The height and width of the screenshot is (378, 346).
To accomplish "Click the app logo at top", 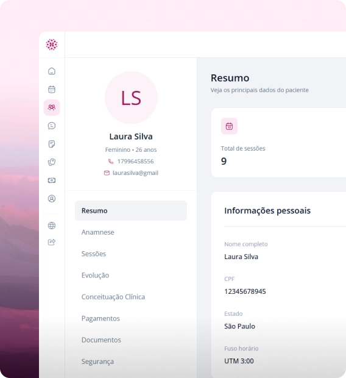I will pos(52,45).
